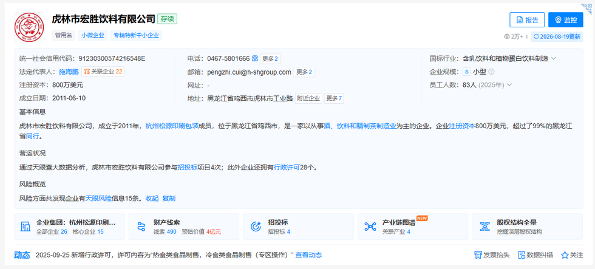Refresh via the 2026-08-19更新 button
Viewport: 595px width, 269px height.
pos(557,36)
